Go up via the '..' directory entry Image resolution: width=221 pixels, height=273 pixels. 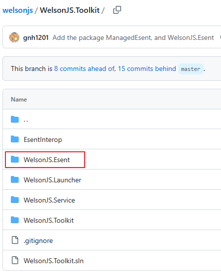pyautogui.click(x=26, y=120)
